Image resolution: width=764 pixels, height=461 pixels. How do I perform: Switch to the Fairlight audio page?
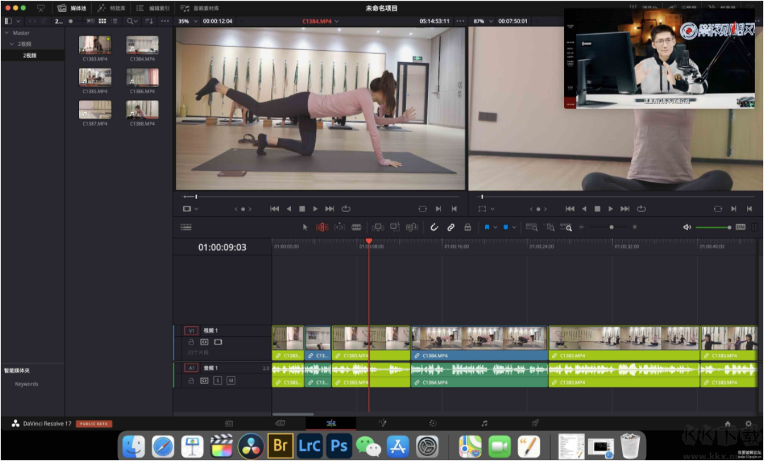click(x=484, y=422)
